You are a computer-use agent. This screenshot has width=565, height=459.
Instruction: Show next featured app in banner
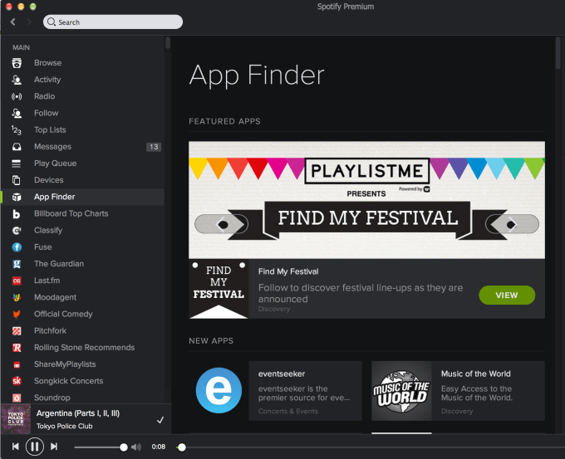point(512,224)
